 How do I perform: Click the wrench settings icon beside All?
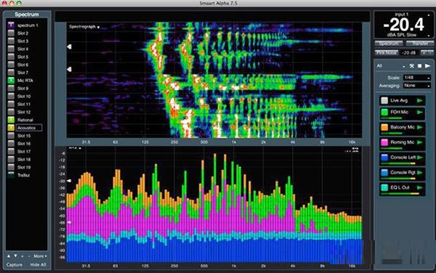pos(411,66)
